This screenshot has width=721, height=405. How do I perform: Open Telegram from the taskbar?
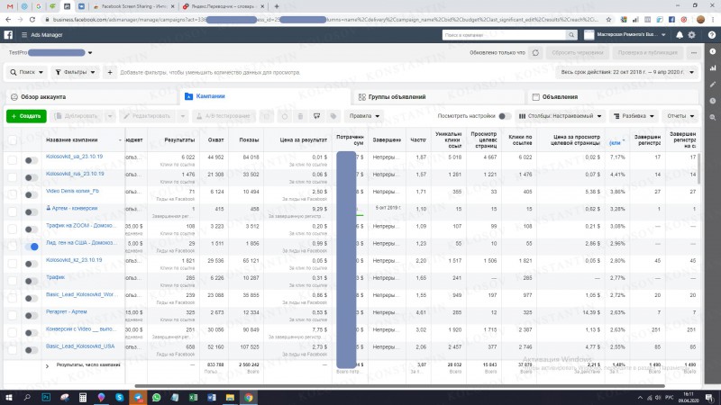138,397
